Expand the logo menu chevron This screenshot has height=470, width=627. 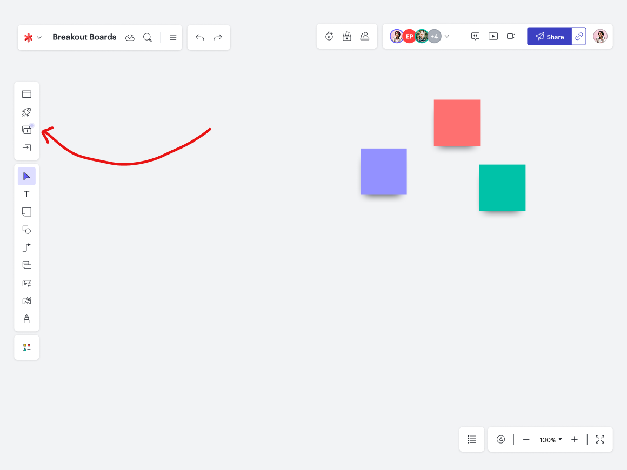[x=39, y=37]
